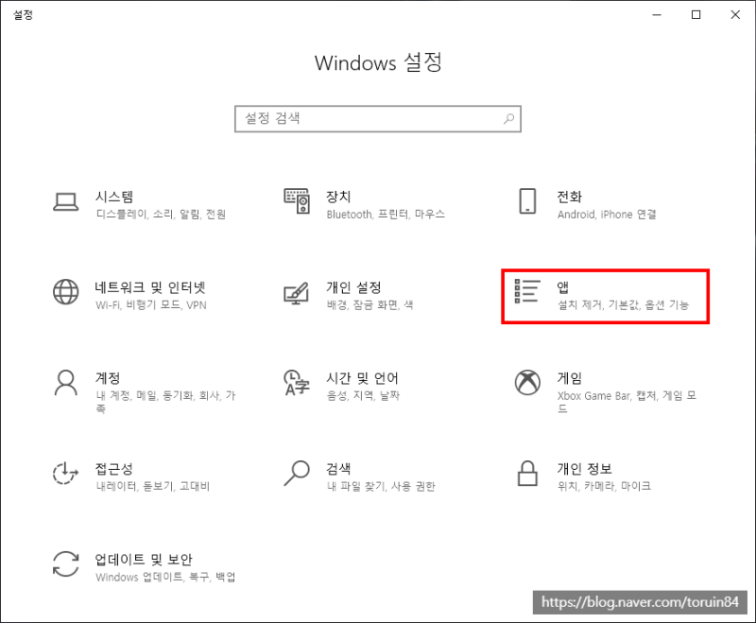Open the padlock icon for 개인 정보
This screenshot has width=756, height=623.
[527, 473]
